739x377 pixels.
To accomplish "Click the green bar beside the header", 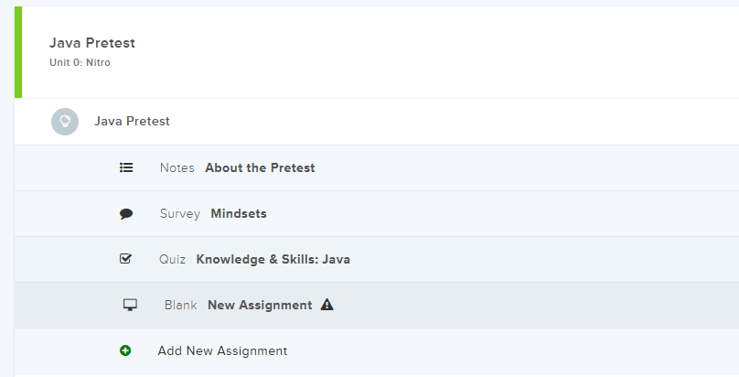I will click(18, 50).
